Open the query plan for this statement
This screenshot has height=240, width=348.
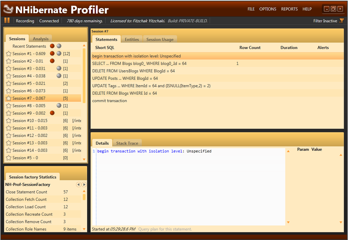click(x=165, y=229)
